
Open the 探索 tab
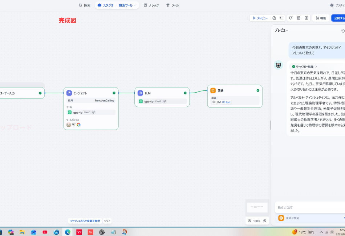[x=85, y=5]
